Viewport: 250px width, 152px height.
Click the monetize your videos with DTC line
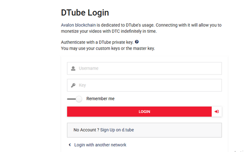click(x=109, y=31)
